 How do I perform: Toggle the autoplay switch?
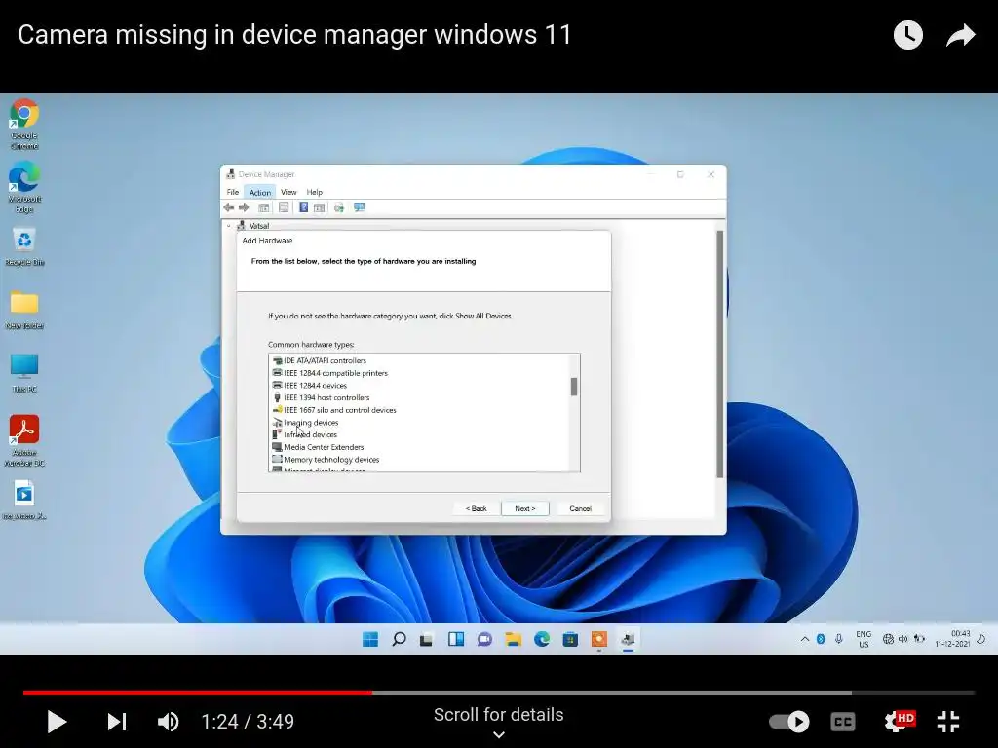(789, 722)
